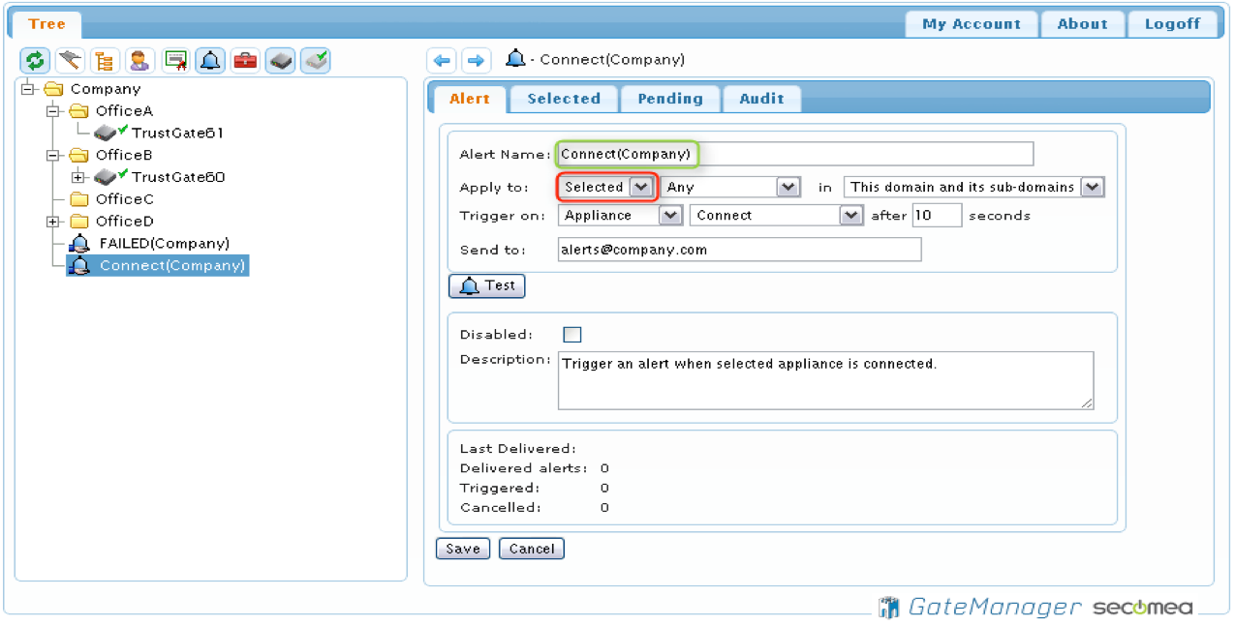Toggle the Disabled checkbox
The image size is (1235, 626).
click(571, 335)
